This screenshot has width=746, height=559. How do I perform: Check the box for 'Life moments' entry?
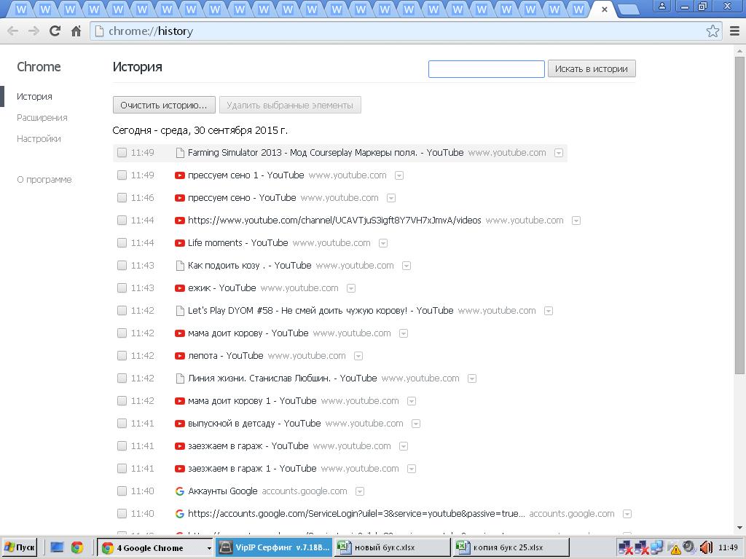[122, 243]
